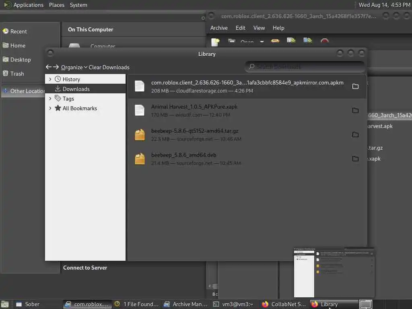Open Help menu in archive manager
The height and width of the screenshot is (309, 412).
[278, 28]
